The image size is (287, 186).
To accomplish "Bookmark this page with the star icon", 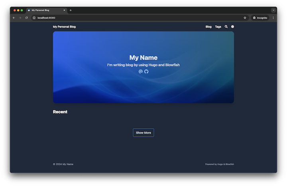I will click(x=245, y=18).
